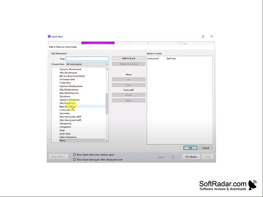263x197 pixels.
Task: Click Exit Sibelius button
Action: coord(191,157)
